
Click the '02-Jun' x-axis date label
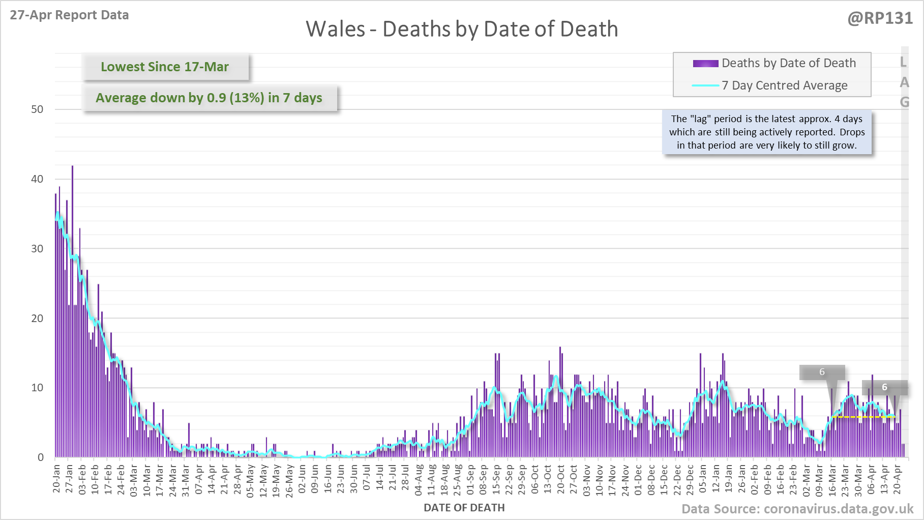(302, 478)
